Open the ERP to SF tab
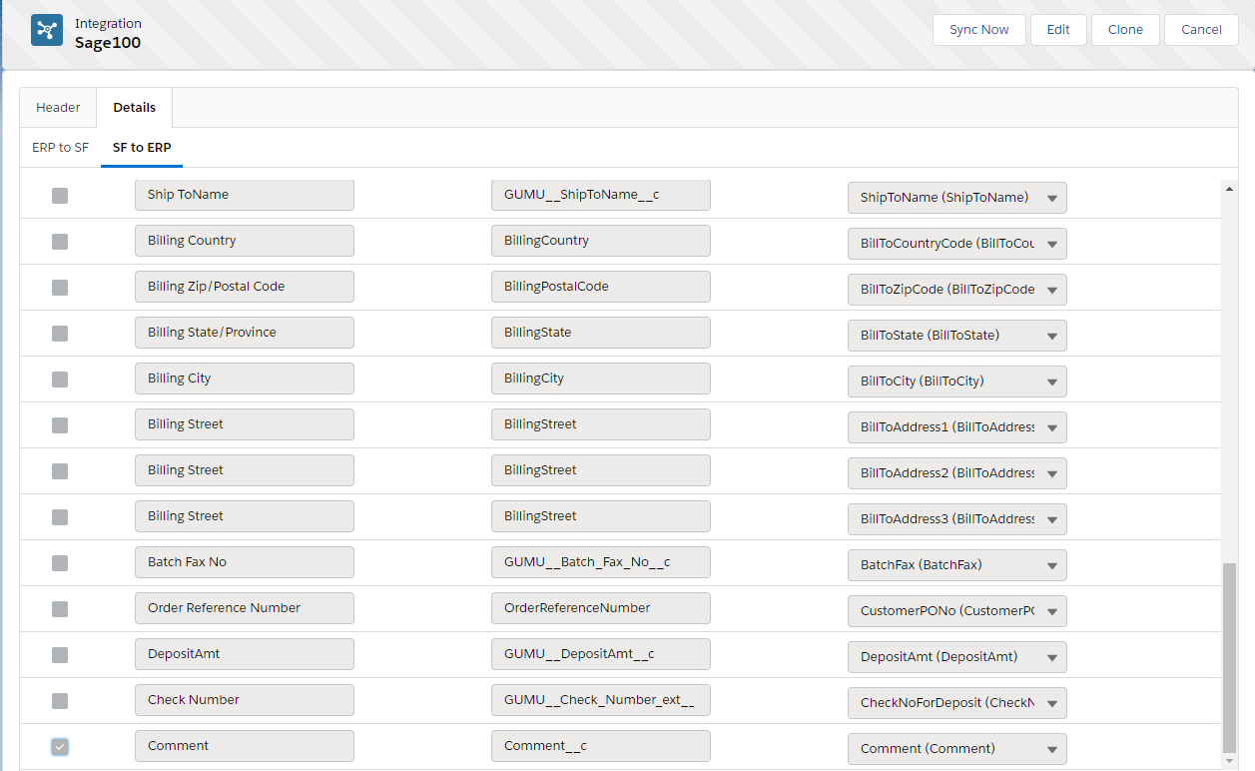This screenshot has width=1255, height=771. point(60,147)
